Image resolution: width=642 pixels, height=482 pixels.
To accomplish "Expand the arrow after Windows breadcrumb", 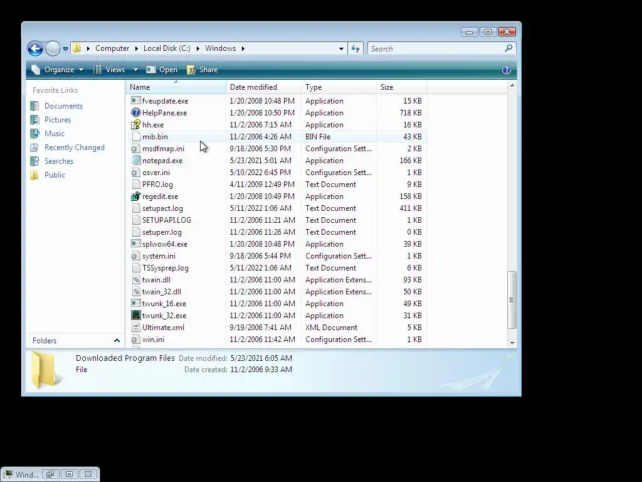I will click(x=243, y=48).
